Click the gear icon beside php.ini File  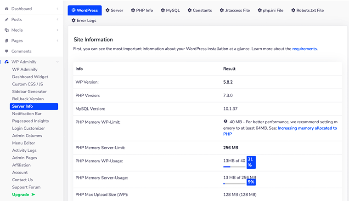click(259, 10)
